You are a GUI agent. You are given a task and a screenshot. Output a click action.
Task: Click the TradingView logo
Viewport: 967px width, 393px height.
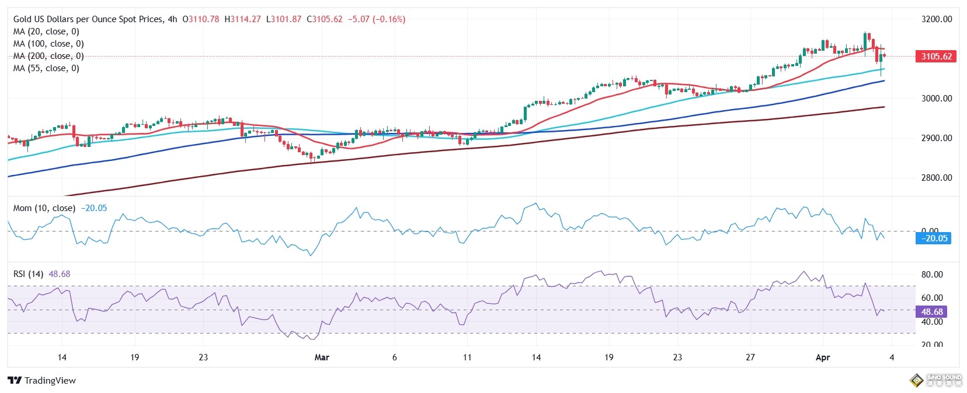41,380
